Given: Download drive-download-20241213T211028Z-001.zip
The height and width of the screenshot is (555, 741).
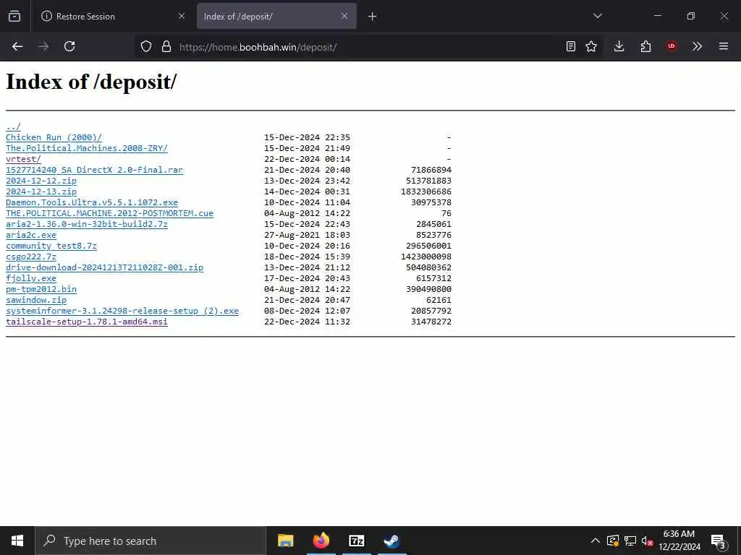Looking at the screenshot, I should 104,267.
